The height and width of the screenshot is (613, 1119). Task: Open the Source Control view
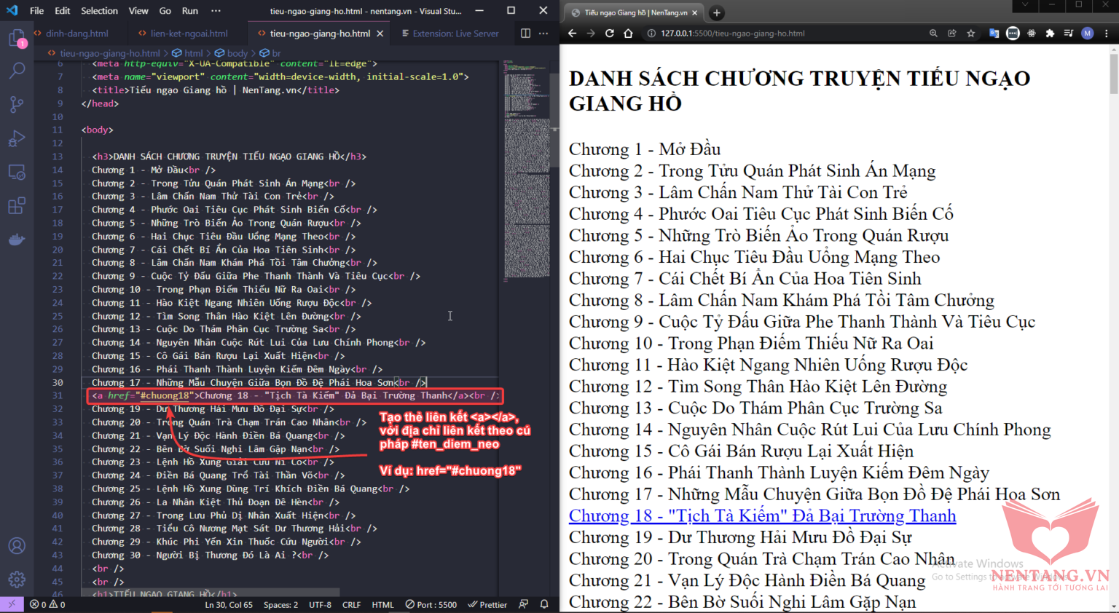pyautogui.click(x=16, y=104)
